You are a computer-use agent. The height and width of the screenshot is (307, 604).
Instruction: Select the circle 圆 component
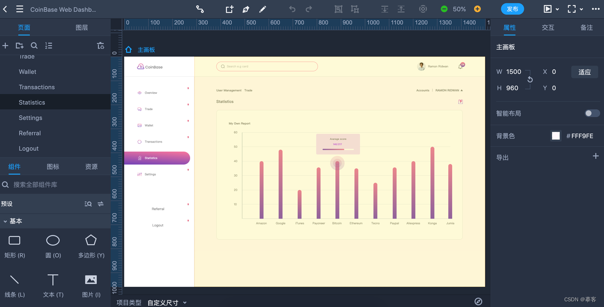[53, 247]
